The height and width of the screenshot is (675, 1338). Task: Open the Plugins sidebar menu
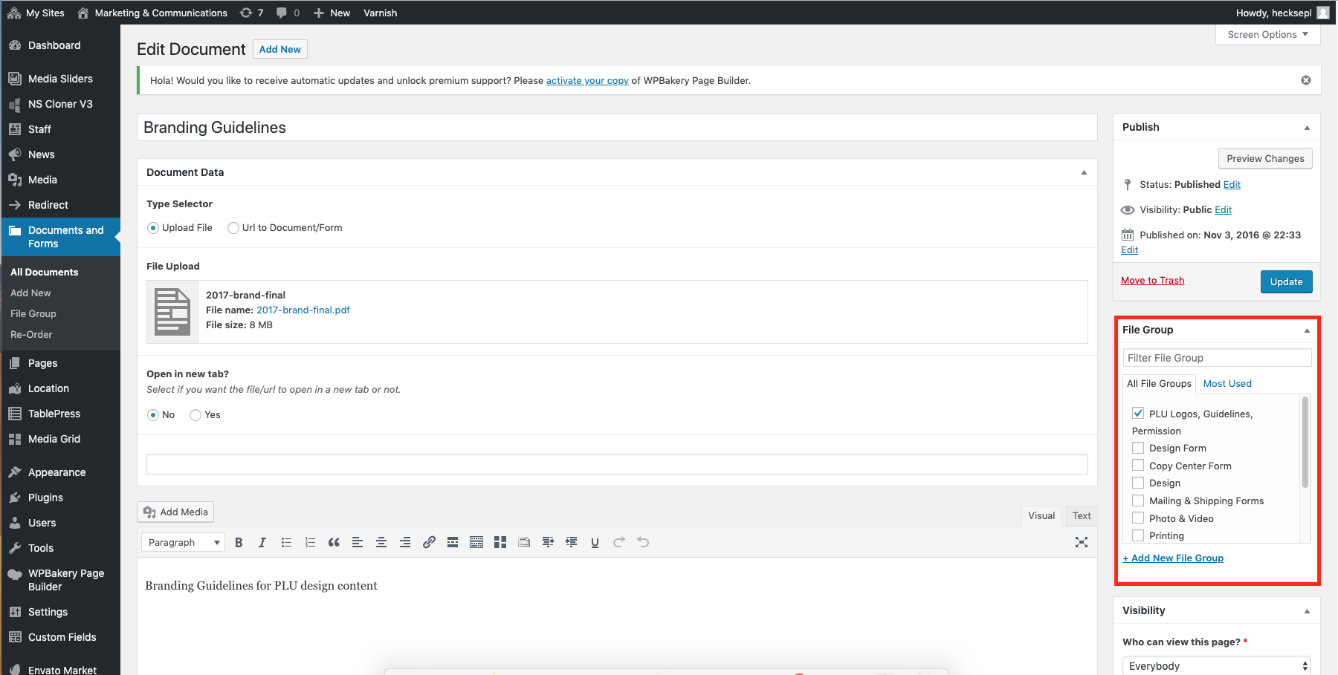tap(45, 498)
